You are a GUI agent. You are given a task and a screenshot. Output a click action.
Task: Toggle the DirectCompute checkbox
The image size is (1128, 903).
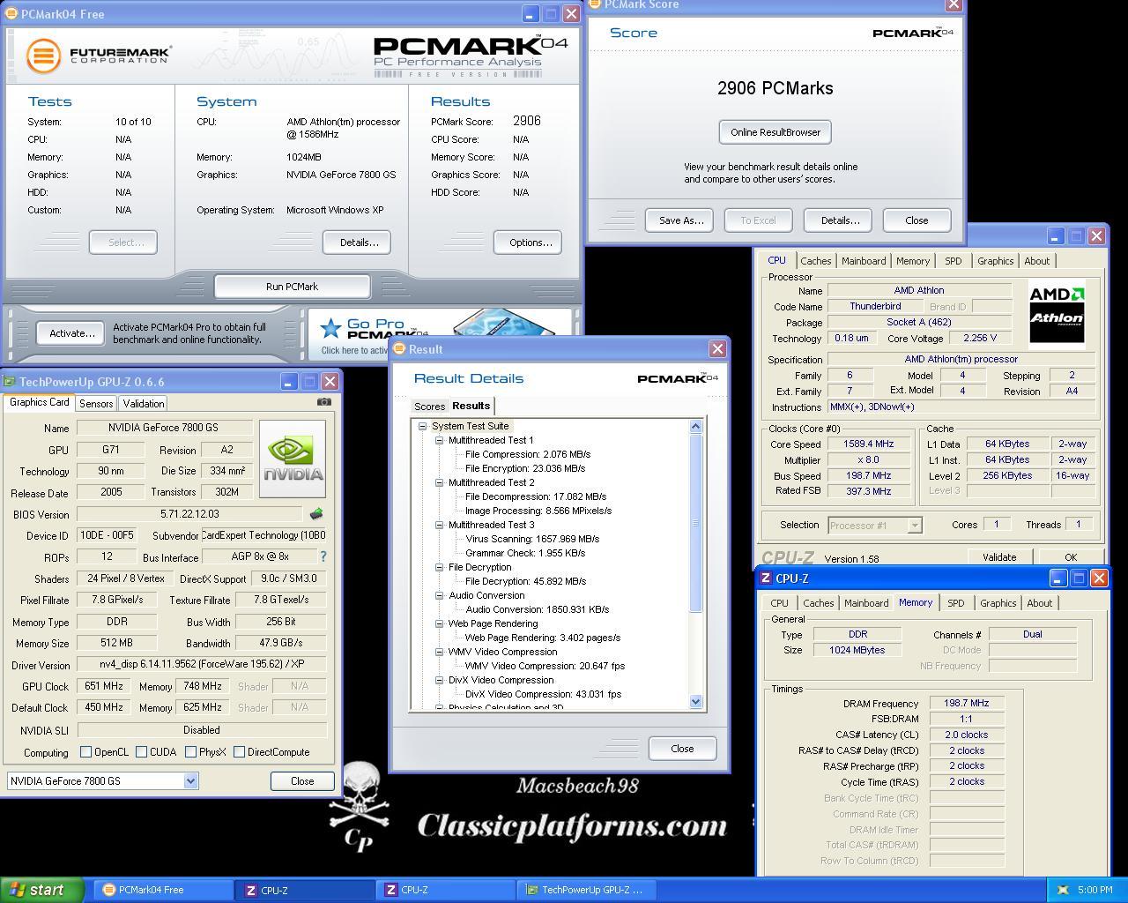coord(239,752)
